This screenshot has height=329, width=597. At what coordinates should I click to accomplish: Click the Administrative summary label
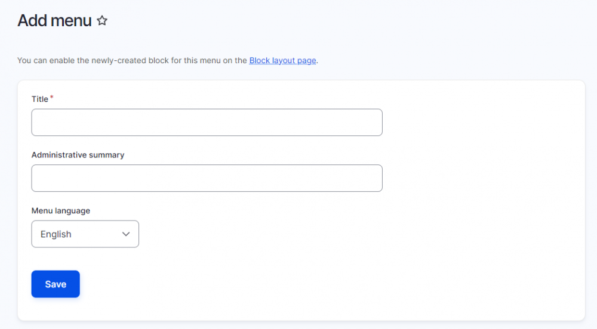78,155
